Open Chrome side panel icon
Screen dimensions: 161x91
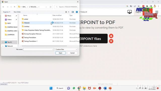(151, 6)
